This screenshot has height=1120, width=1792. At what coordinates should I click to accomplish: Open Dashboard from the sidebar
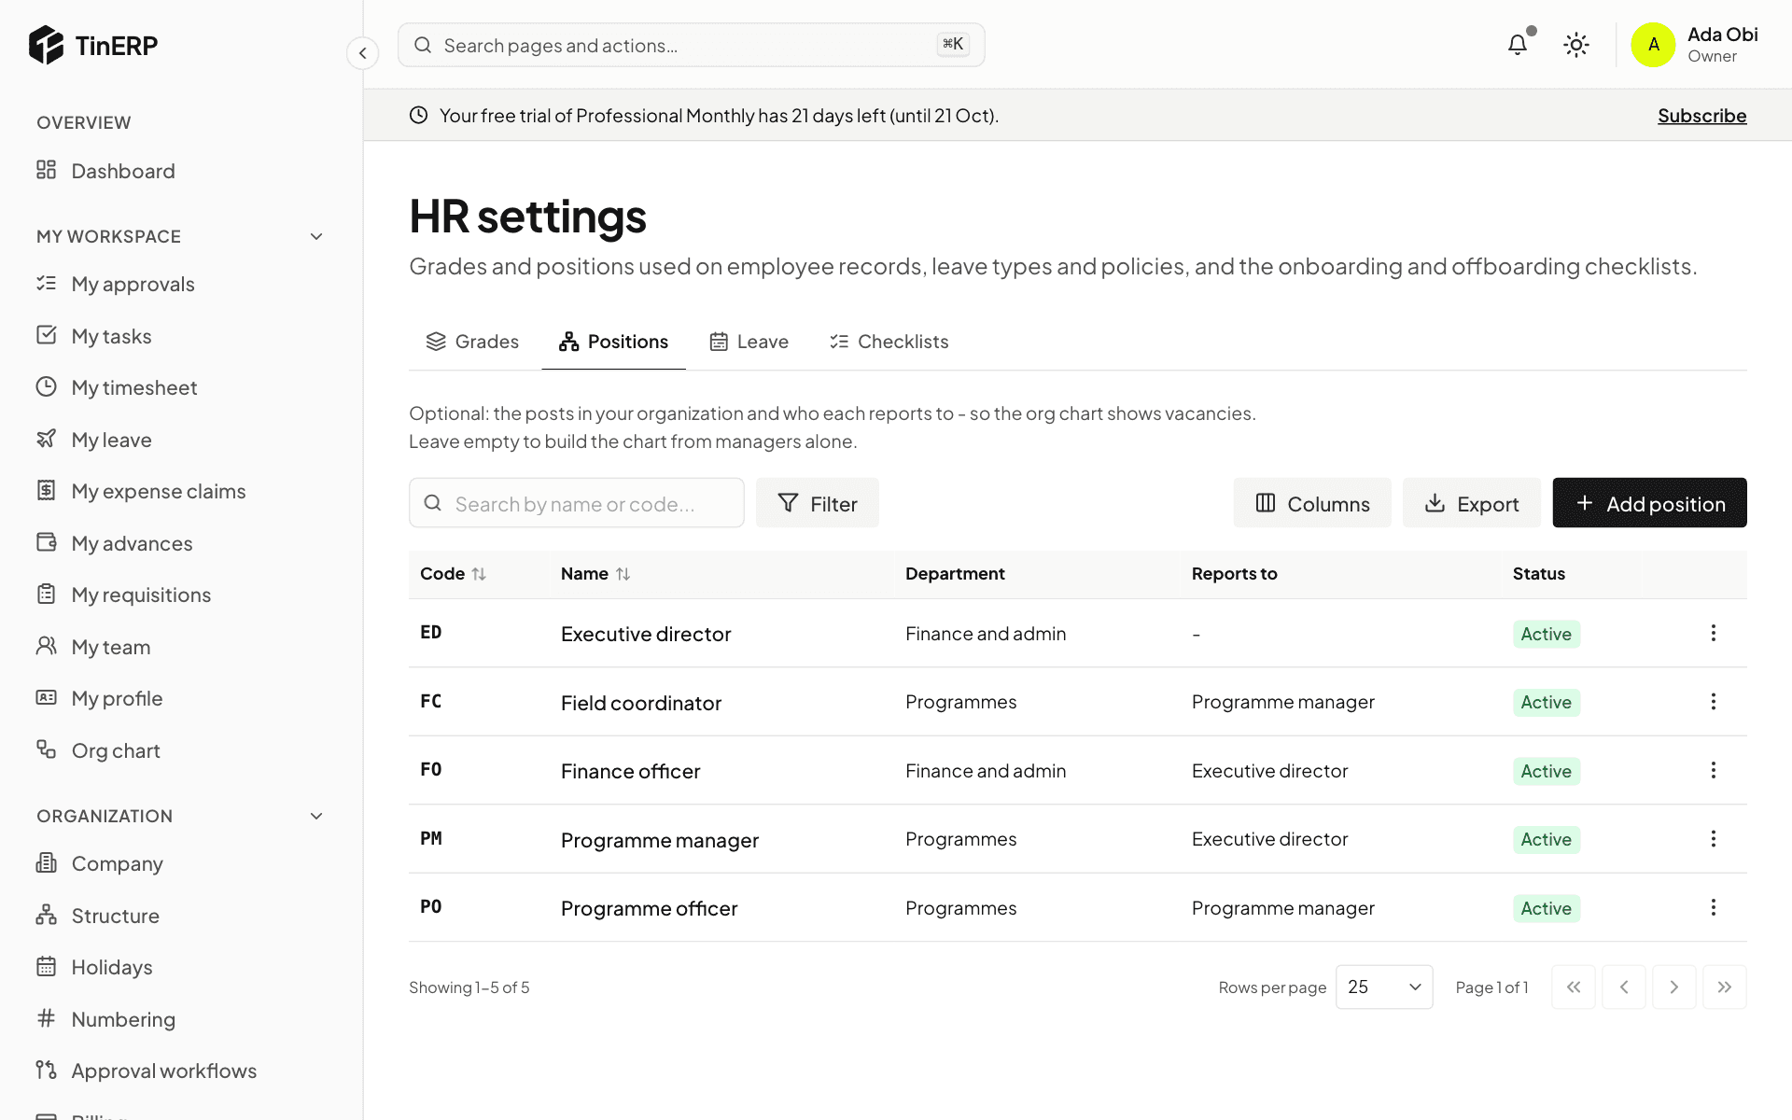[181, 171]
